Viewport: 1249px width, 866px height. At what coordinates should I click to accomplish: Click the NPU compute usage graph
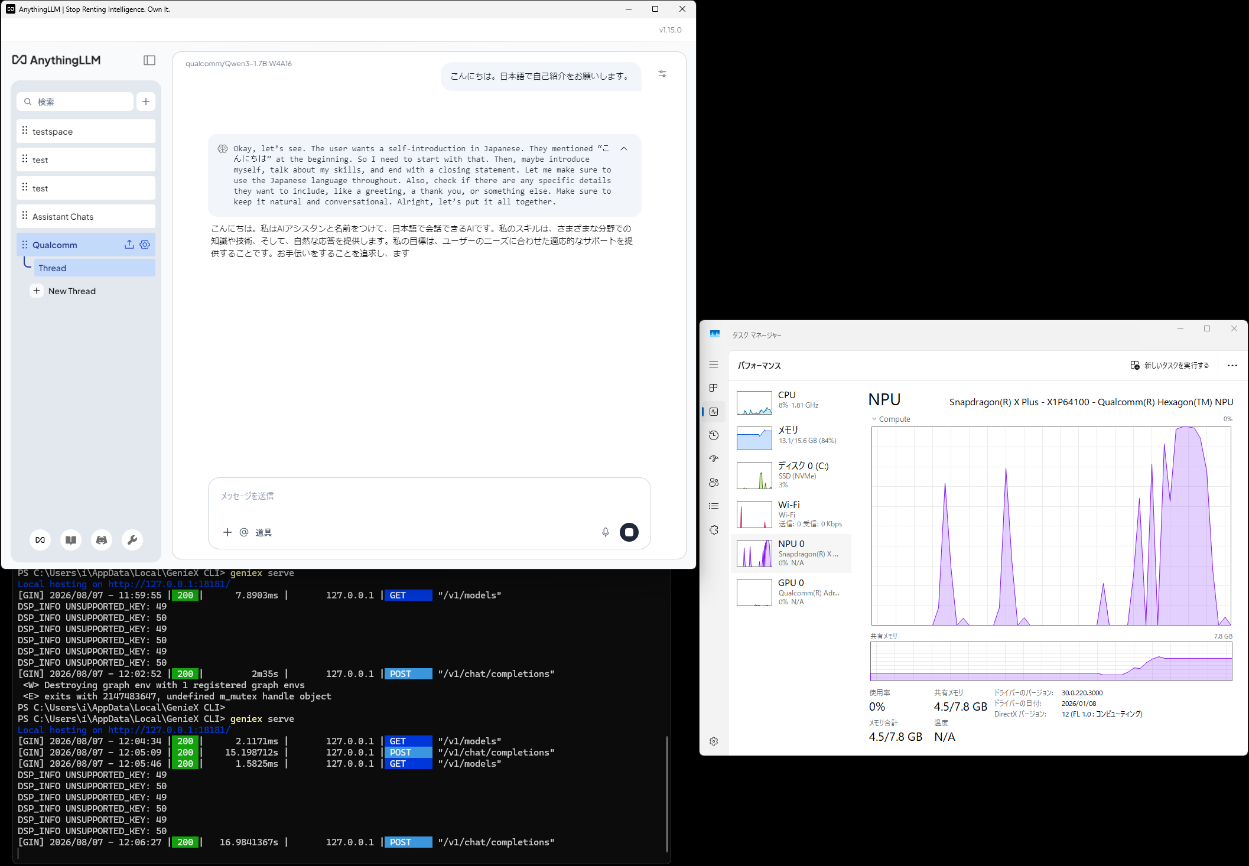pos(1051,526)
